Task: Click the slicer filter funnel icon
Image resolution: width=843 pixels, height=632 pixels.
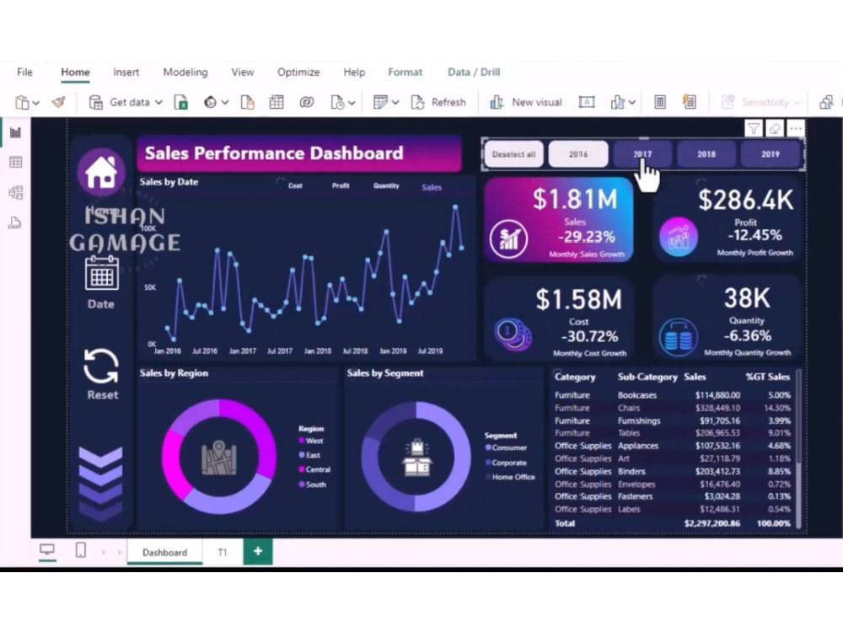Action: click(x=753, y=128)
